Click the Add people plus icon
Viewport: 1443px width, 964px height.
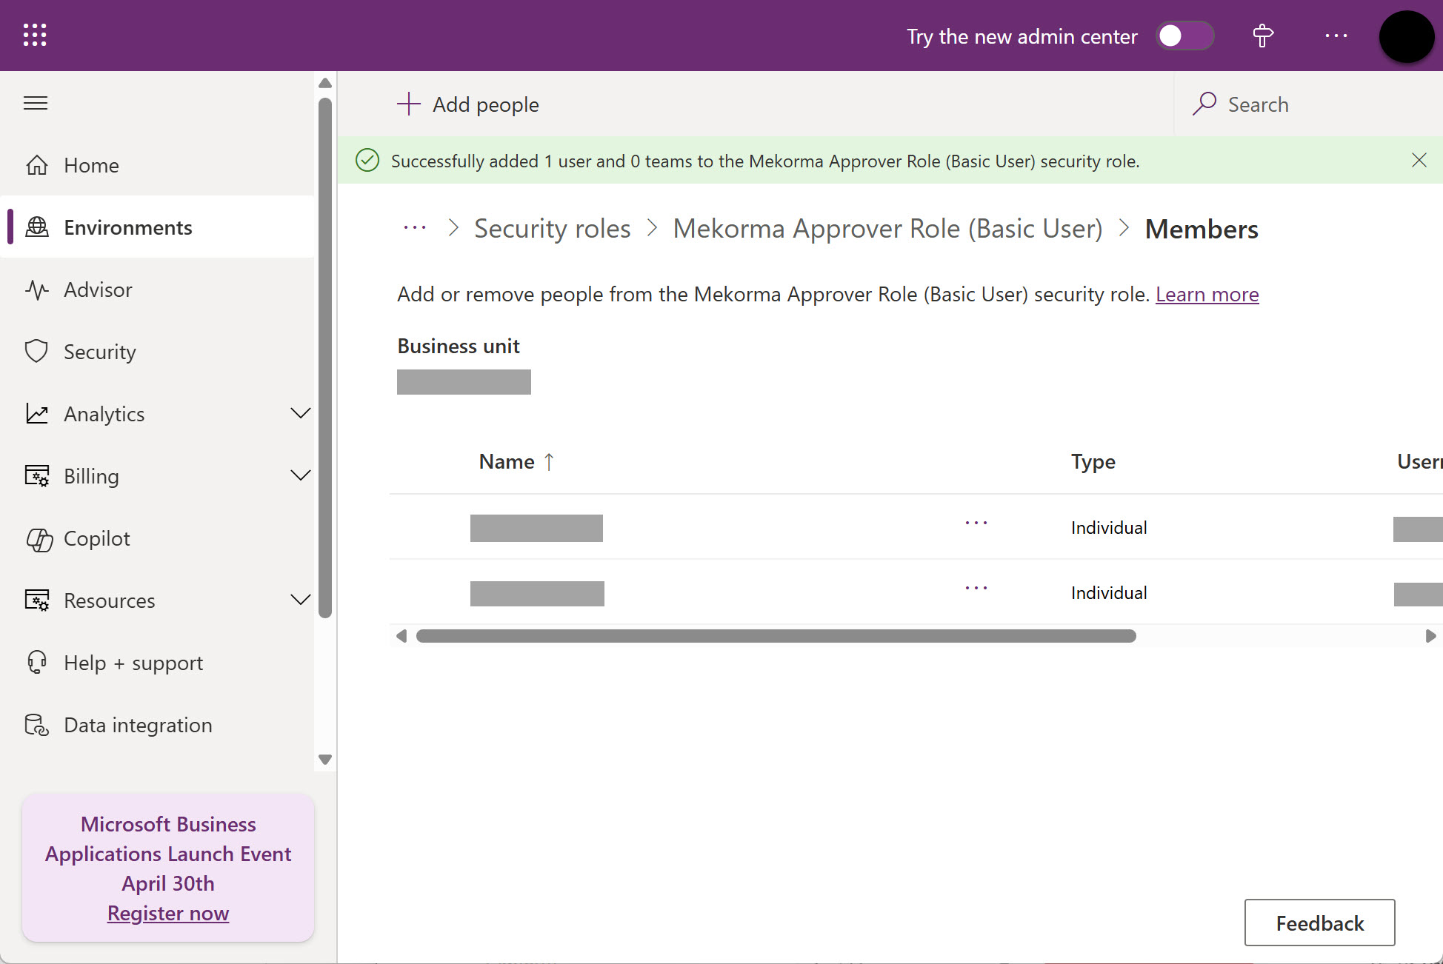click(x=408, y=104)
